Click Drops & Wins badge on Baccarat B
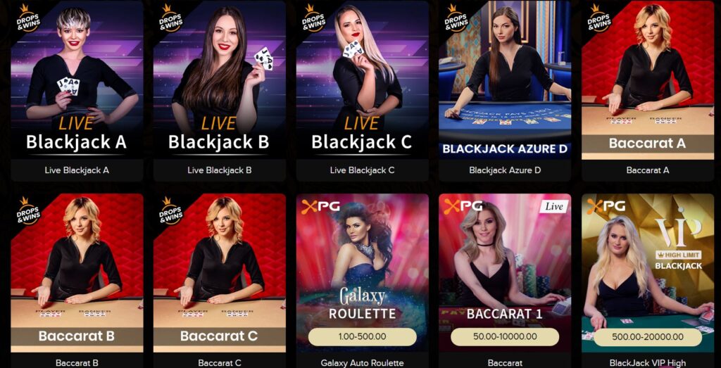721x368 pixels. coord(29,211)
